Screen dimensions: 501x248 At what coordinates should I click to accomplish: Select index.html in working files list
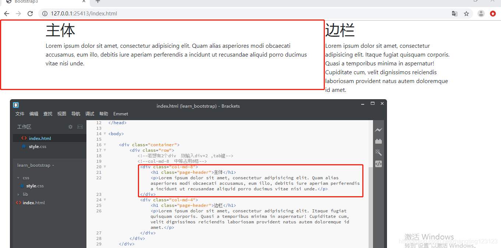tap(50, 139)
